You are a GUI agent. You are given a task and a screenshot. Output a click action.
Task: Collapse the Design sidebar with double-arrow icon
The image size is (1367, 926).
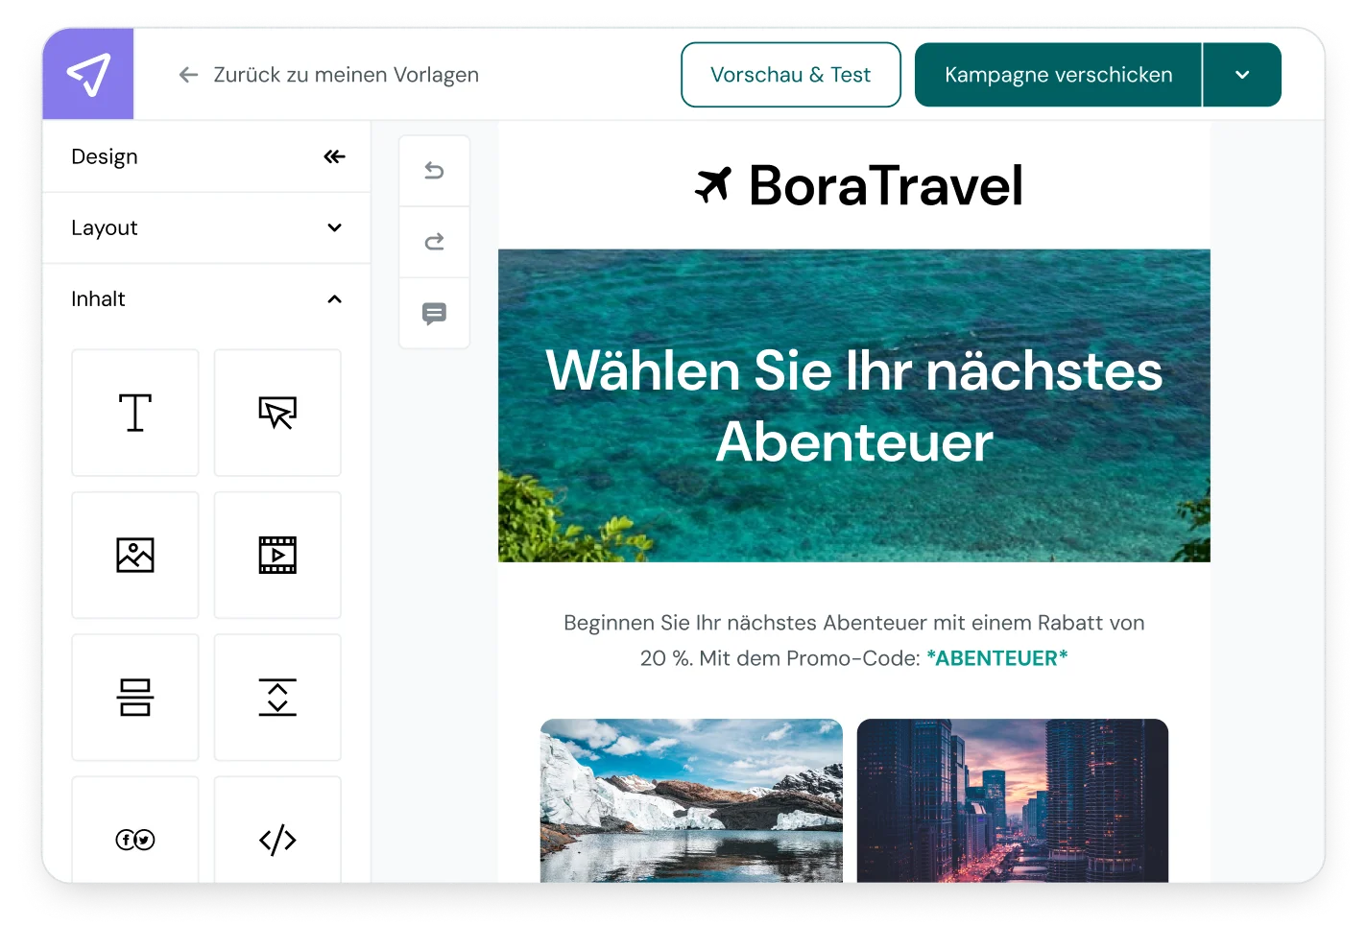point(334,156)
